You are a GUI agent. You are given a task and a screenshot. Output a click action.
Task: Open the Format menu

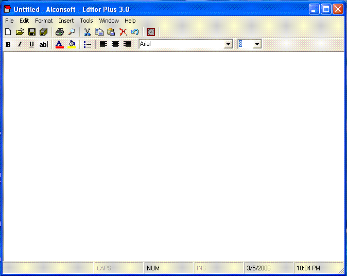click(44, 21)
